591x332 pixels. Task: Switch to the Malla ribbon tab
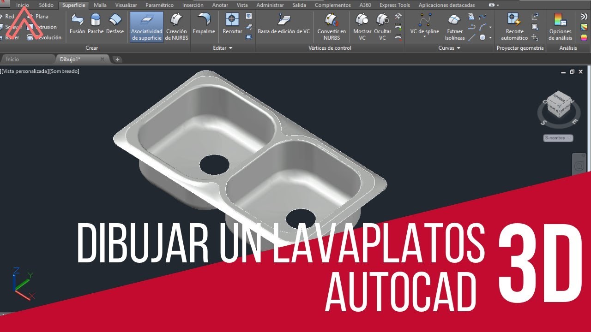click(x=100, y=5)
